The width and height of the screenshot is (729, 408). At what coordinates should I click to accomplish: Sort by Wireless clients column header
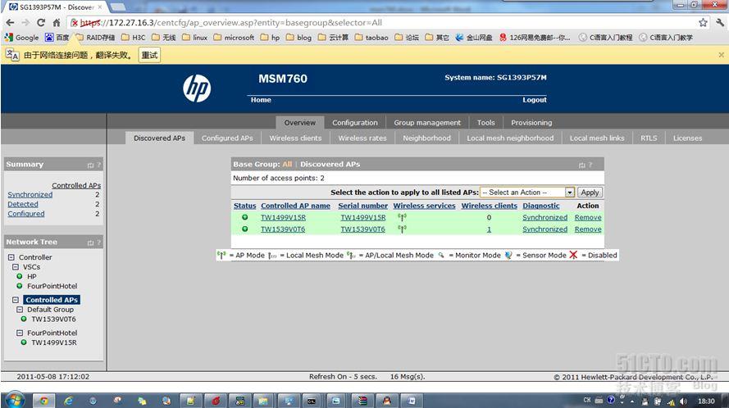(x=489, y=206)
